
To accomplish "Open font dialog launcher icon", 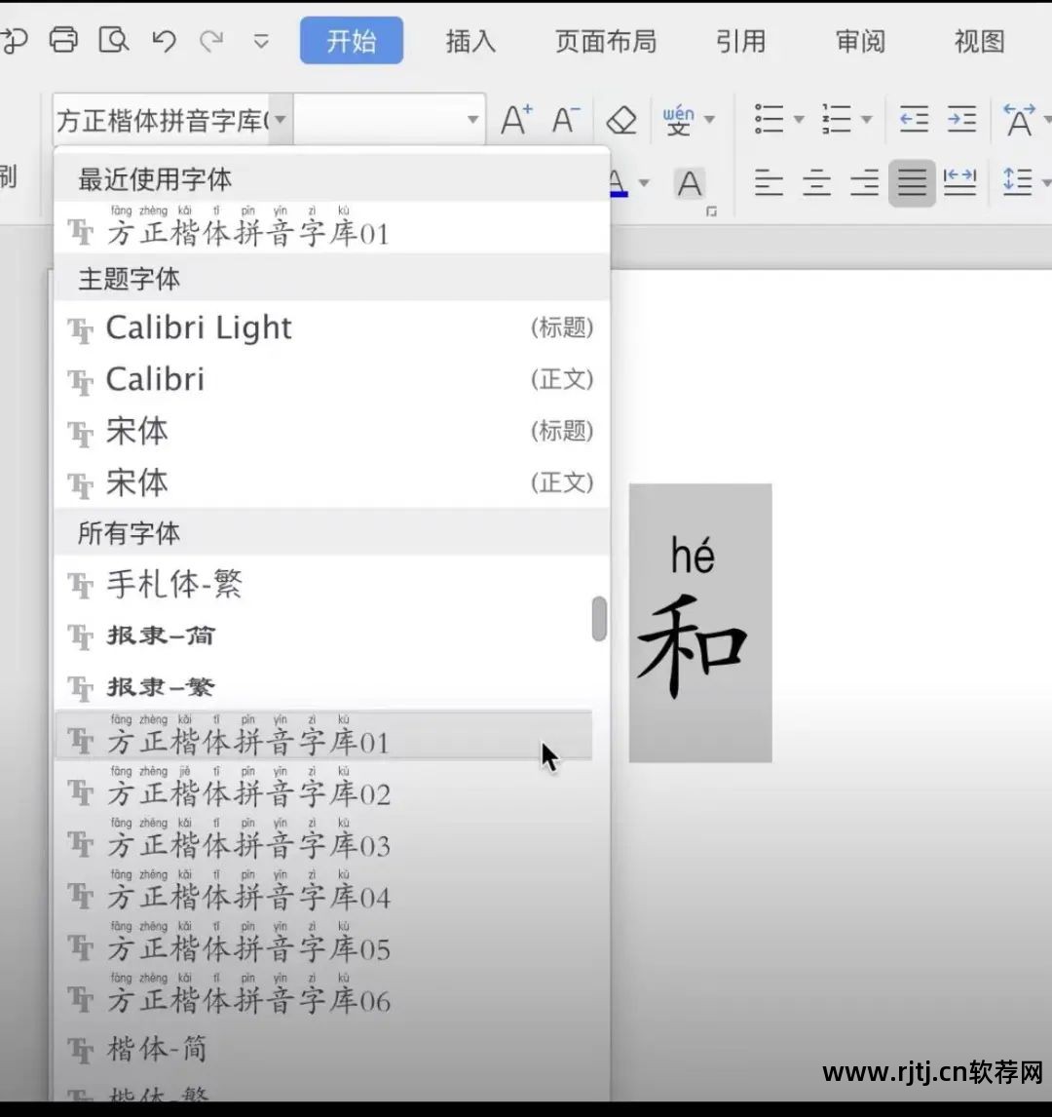I will [711, 212].
